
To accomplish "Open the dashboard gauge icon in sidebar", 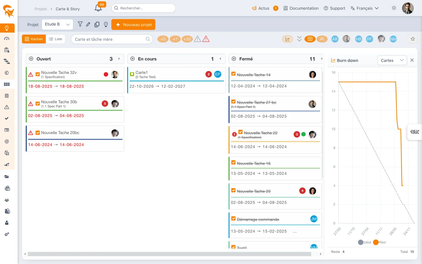I will 7,38.
